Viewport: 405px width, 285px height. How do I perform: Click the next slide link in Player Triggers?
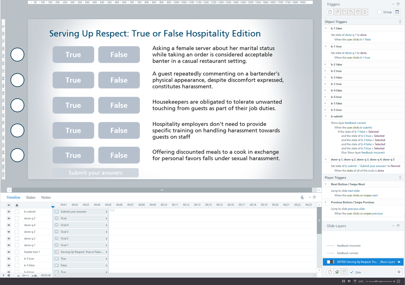pyautogui.click(x=354, y=191)
